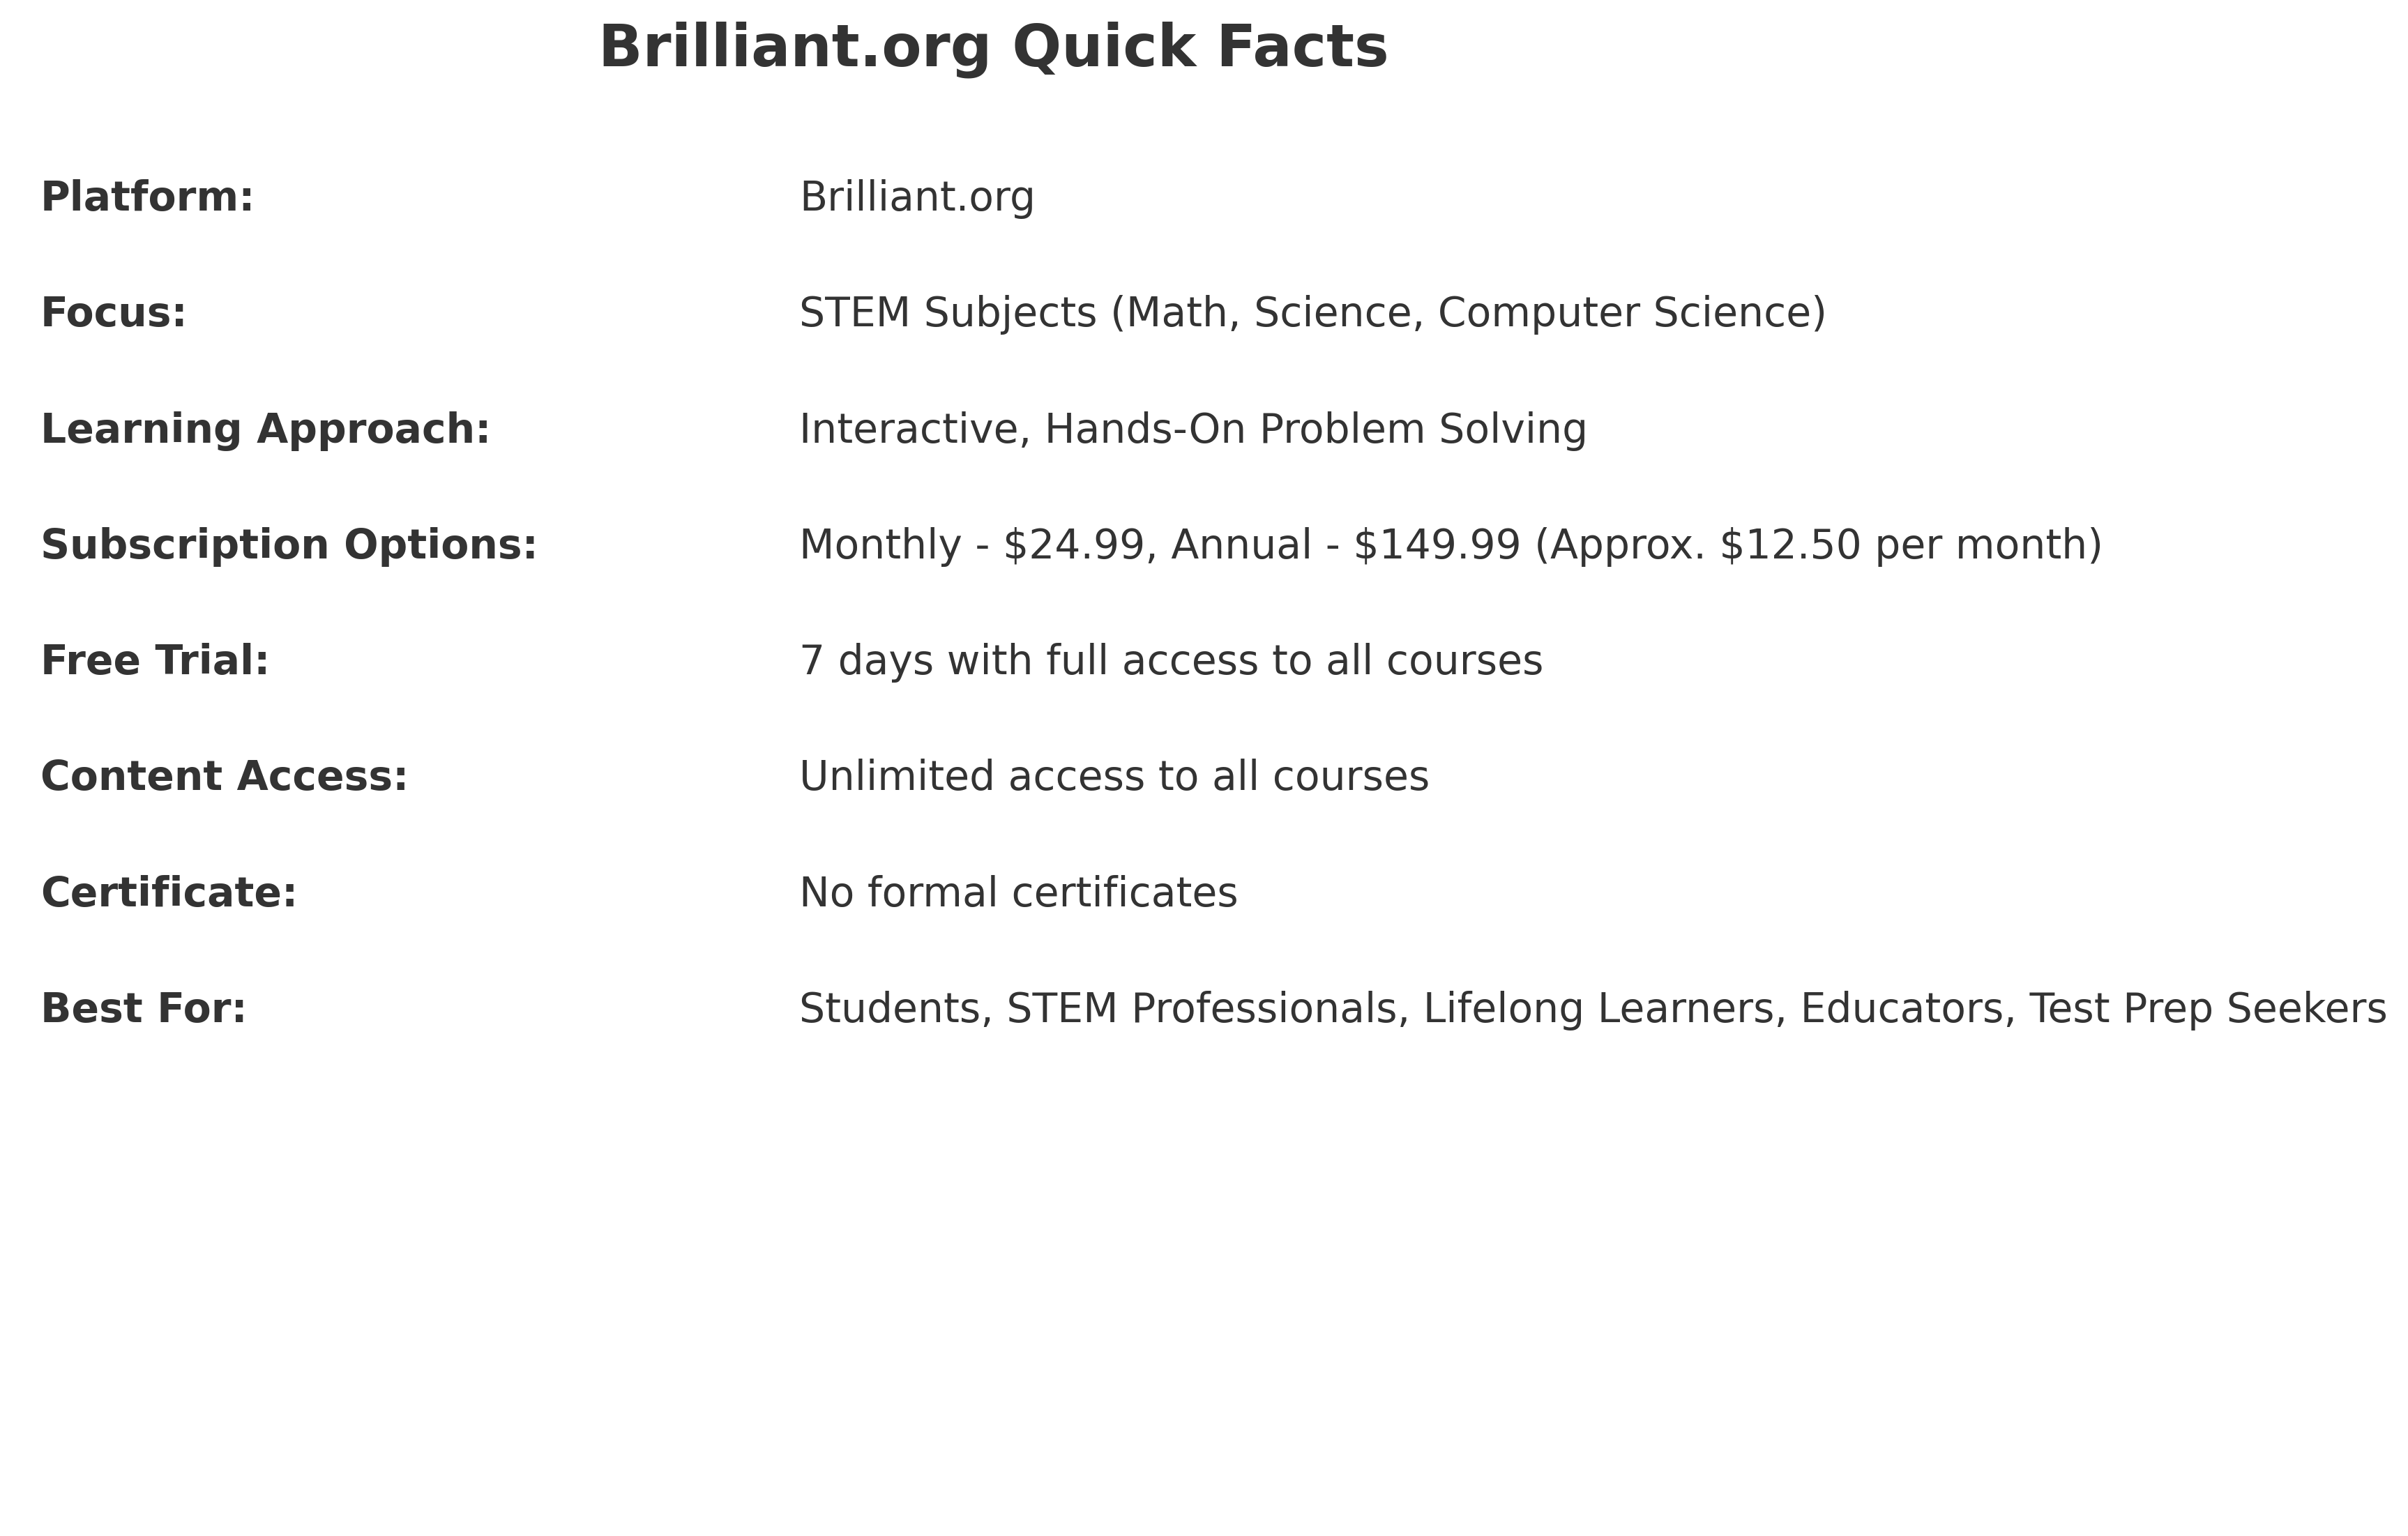Select the Content Access label

tap(224, 777)
